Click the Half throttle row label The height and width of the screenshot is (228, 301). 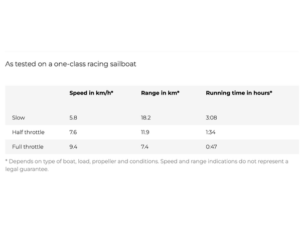(x=28, y=132)
